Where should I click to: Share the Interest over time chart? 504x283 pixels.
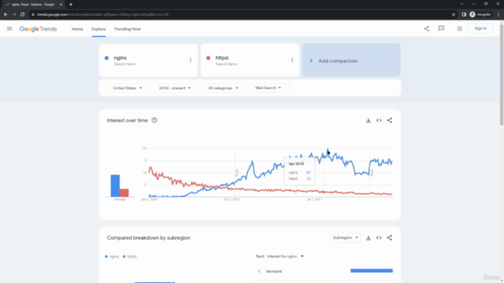click(x=390, y=120)
